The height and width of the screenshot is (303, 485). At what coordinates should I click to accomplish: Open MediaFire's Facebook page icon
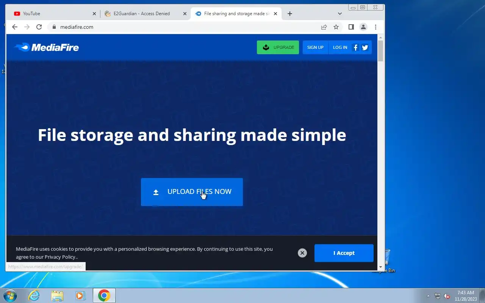pos(355,47)
